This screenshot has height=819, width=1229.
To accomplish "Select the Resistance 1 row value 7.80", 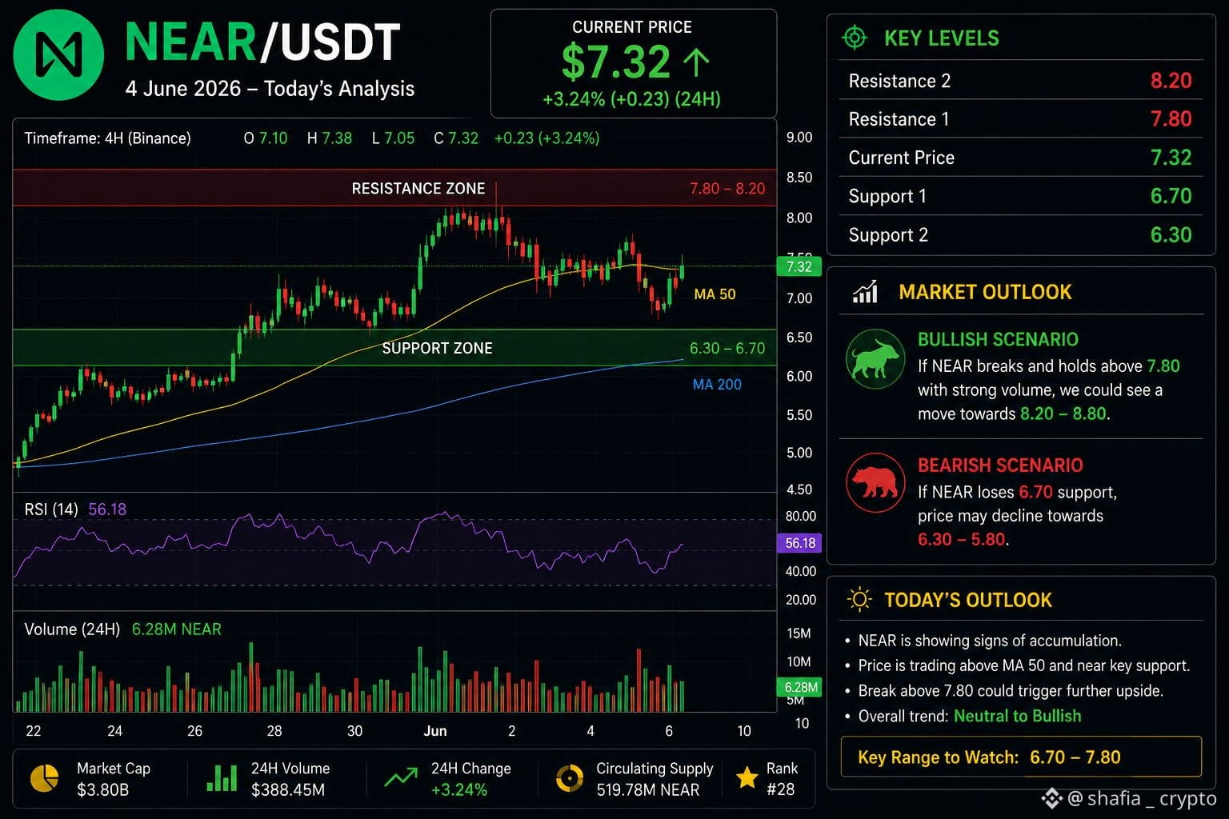I will pos(1171,119).
